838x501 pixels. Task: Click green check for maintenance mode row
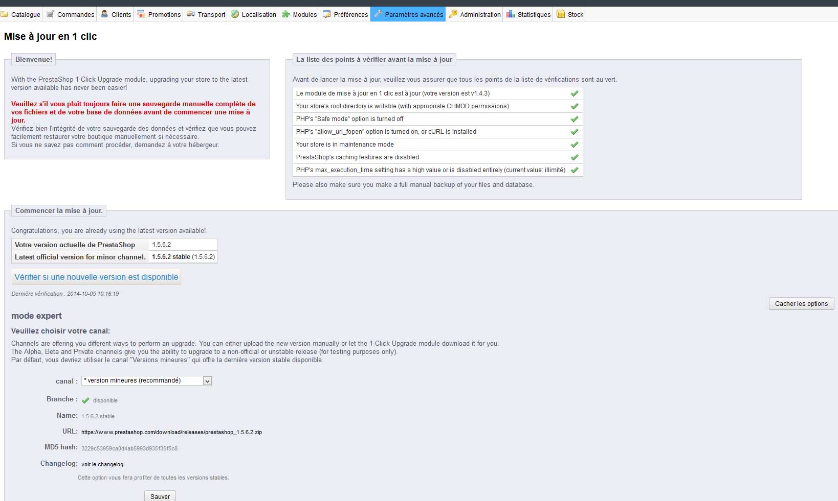[x=575, y=145]
